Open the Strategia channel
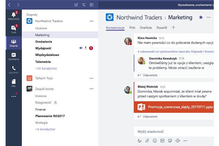Image resolution: width=219 pixels, height=146 pixels. [41, 123]
